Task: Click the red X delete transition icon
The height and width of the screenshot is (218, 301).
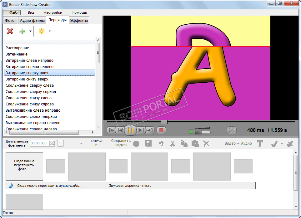Action: (10, 31)
